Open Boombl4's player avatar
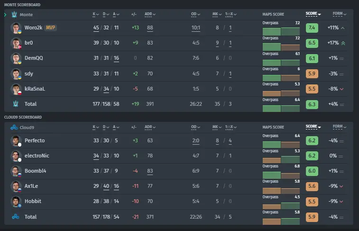The width and height of the screenshot is (359, 231). [x=16, y=171]
